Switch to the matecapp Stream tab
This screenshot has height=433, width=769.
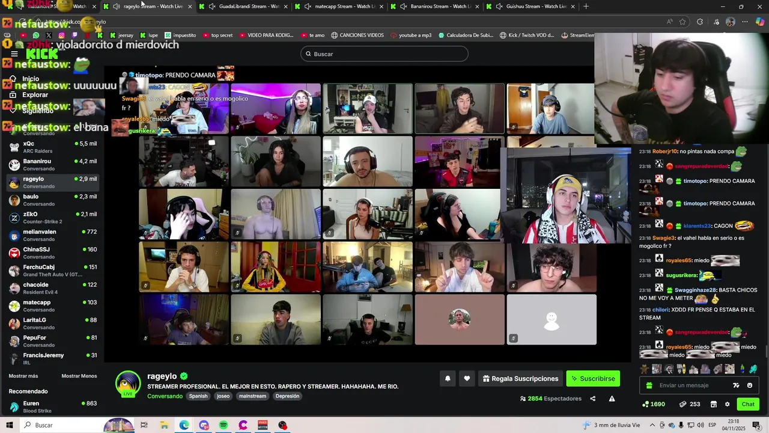(339, 7)
